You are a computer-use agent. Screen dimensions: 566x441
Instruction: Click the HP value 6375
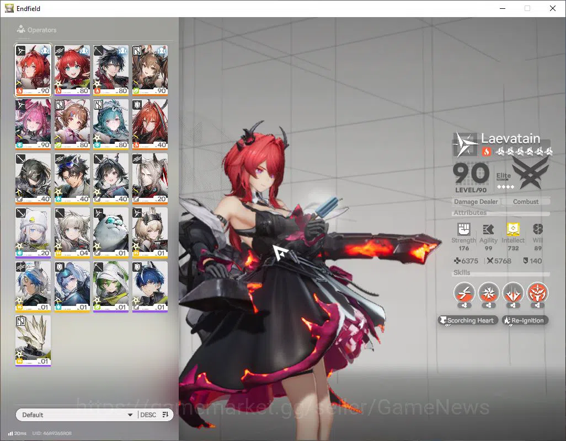coord(466,261)
